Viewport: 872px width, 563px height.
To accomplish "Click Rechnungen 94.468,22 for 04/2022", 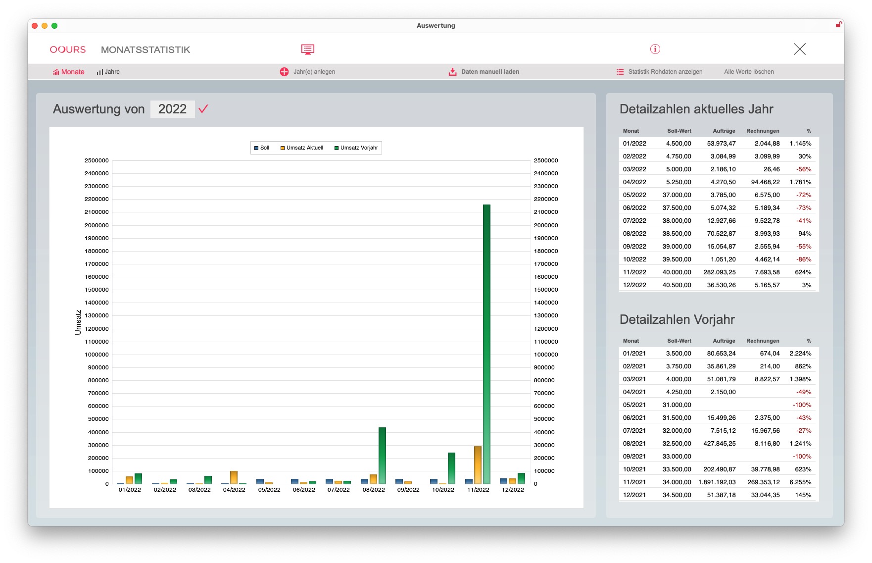I will [x=765, y=182].
